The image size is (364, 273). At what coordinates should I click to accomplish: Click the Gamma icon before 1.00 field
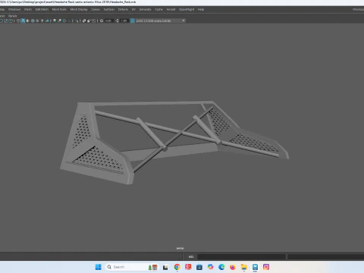[x=117, y=20]
